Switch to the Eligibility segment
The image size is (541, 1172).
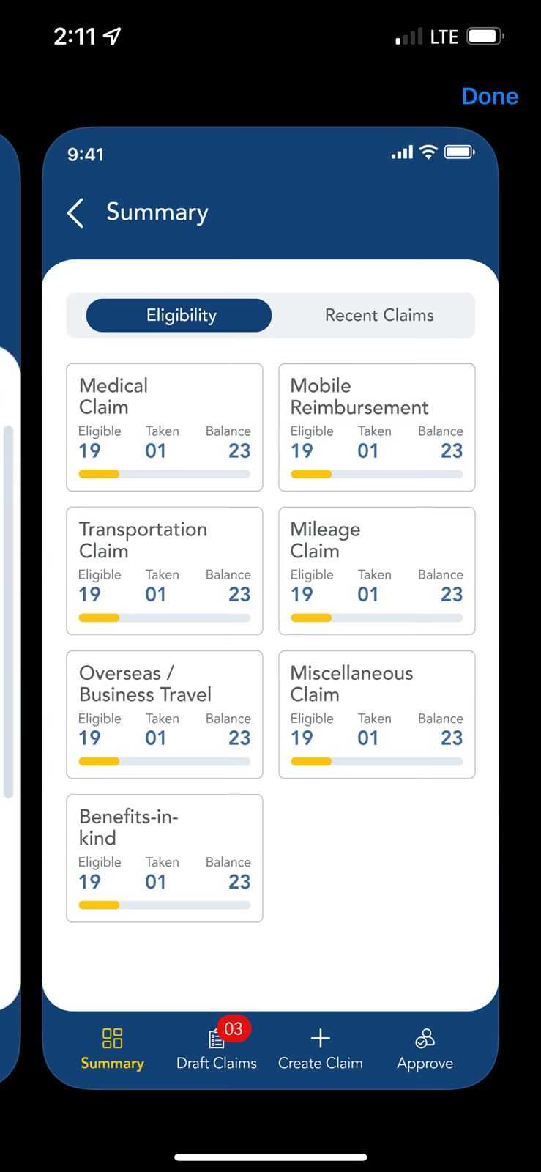pyautogui.click(x=180, y=316)
